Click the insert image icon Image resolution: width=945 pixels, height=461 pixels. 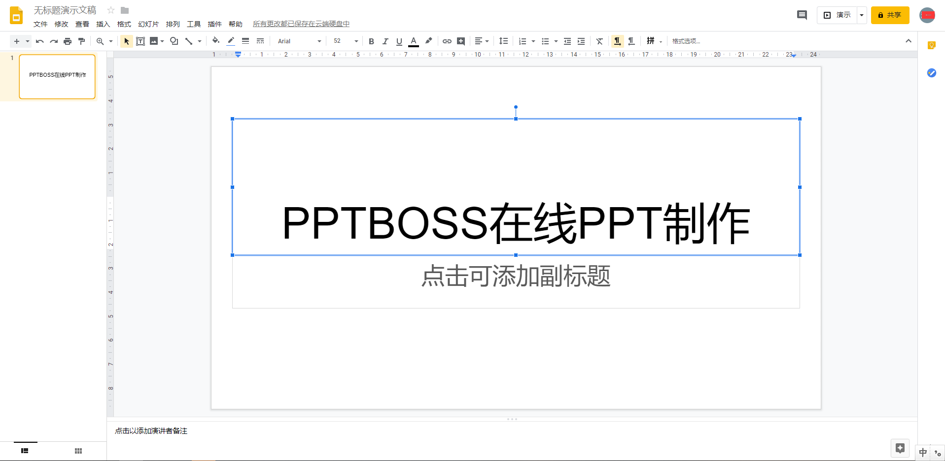tap(154, 41)
